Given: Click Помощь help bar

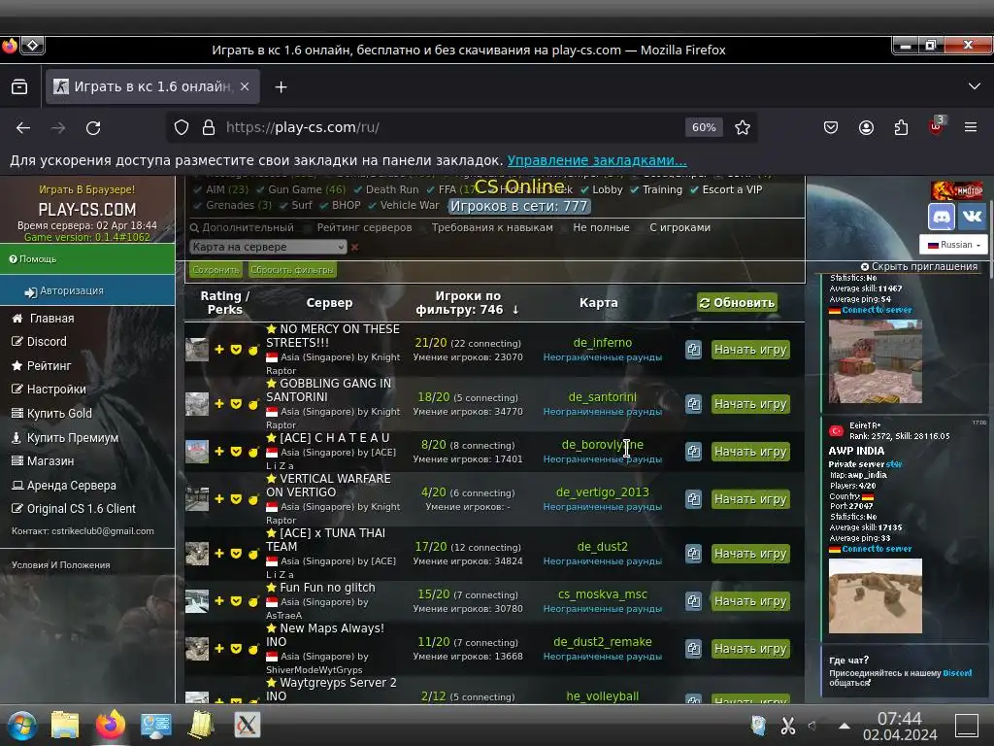Looking at the screenshot, I should tap(87, 258).
